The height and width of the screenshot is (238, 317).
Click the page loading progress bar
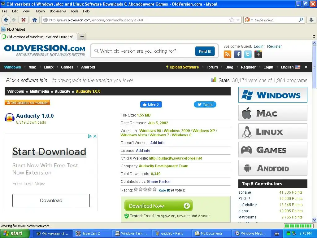coord(298,226)
